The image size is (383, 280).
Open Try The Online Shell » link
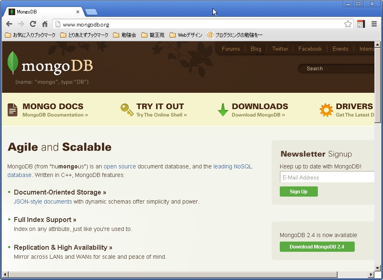click(x=161, y=115)
